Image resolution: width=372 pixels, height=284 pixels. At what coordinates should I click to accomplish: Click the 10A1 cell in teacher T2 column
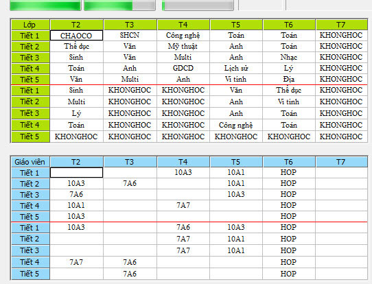point(76,205)
